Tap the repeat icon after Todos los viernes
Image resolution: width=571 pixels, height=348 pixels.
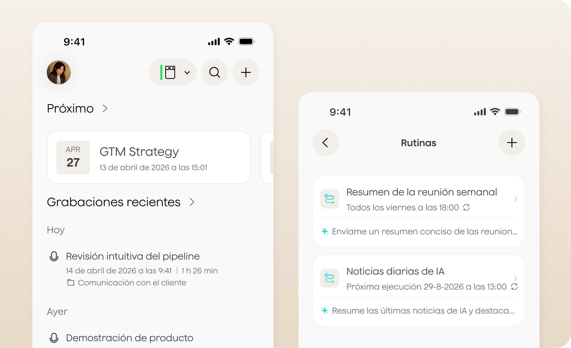pos(466,208)
